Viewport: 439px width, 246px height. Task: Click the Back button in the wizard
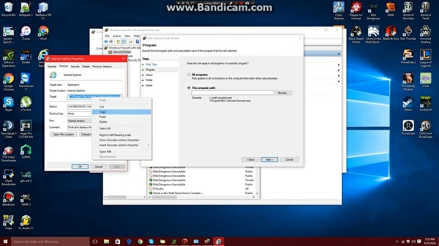click(251, 160)
